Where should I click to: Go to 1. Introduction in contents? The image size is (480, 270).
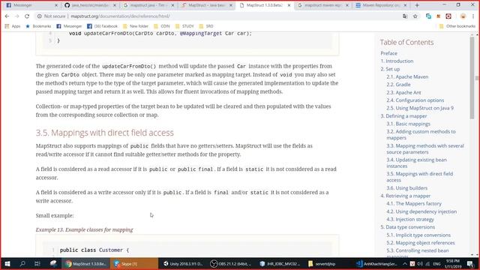(x=397, y=61)
